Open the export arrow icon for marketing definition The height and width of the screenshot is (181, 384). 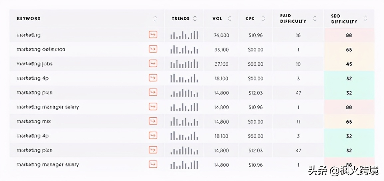(153, 49)
